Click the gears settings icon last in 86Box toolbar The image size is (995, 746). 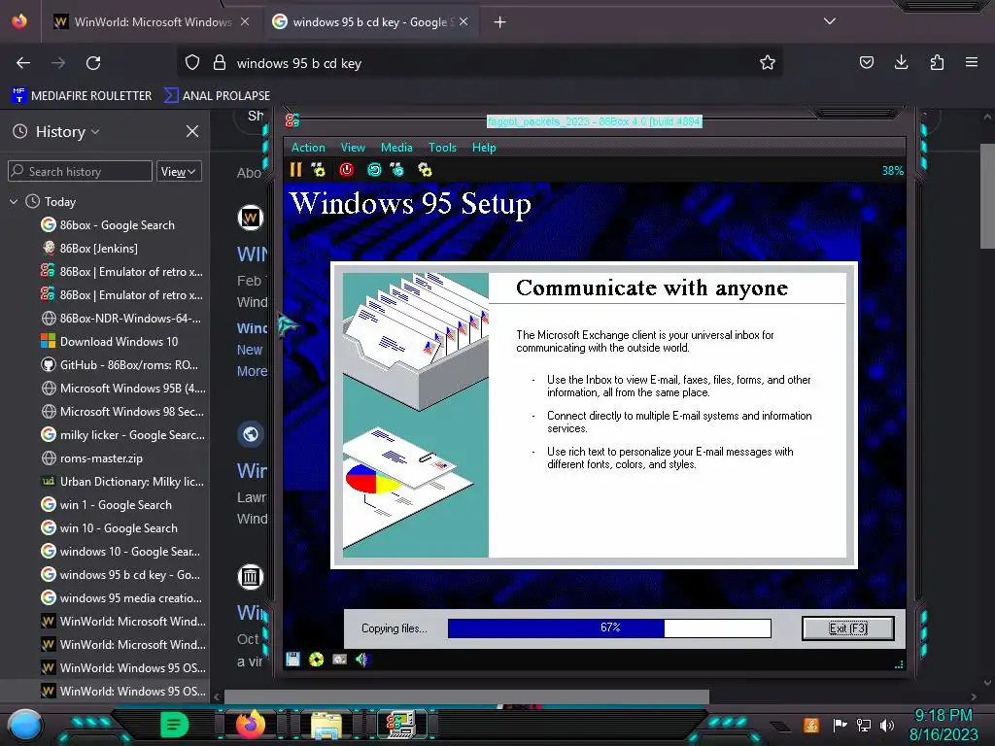(x=426, y=169)
